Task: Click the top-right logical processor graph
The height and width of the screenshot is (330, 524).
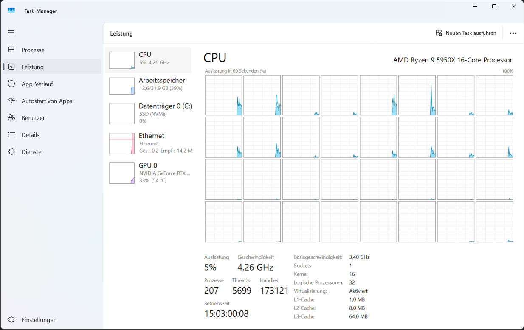Action: [x=494, y=95]
